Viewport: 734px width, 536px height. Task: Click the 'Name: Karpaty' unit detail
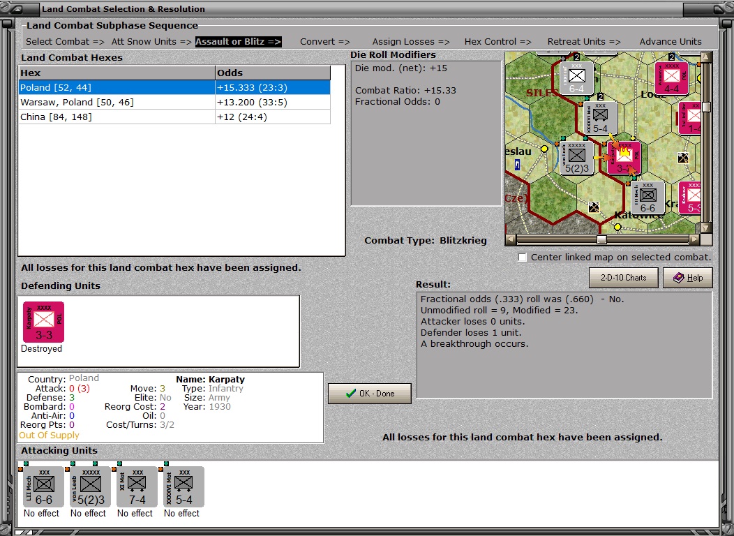pos(210,380)
